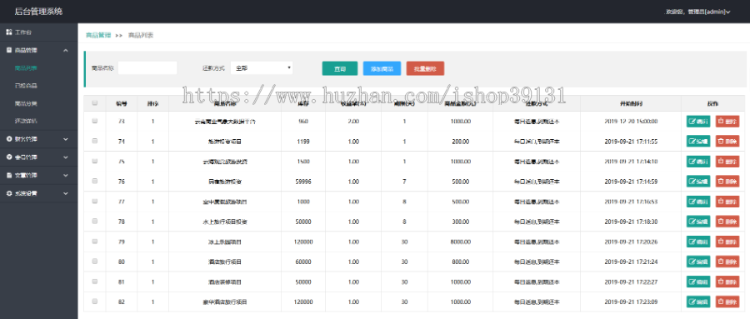Check the checkbox for product 82
Screen dimensions: 750x319
[x=95, y=302]
